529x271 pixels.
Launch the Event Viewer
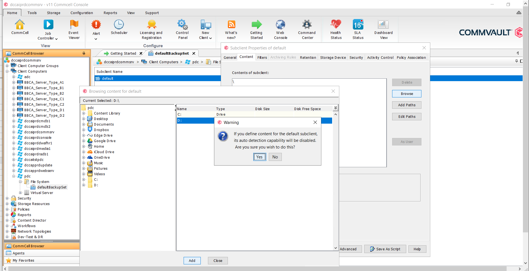coord(74,30)
